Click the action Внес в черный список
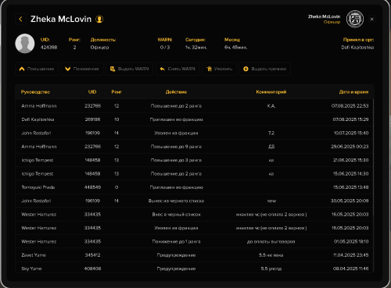 [x=176, y=215]
